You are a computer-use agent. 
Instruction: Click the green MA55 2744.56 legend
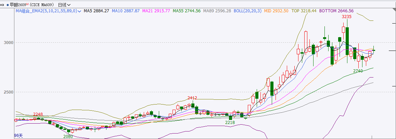click(187, 11)
